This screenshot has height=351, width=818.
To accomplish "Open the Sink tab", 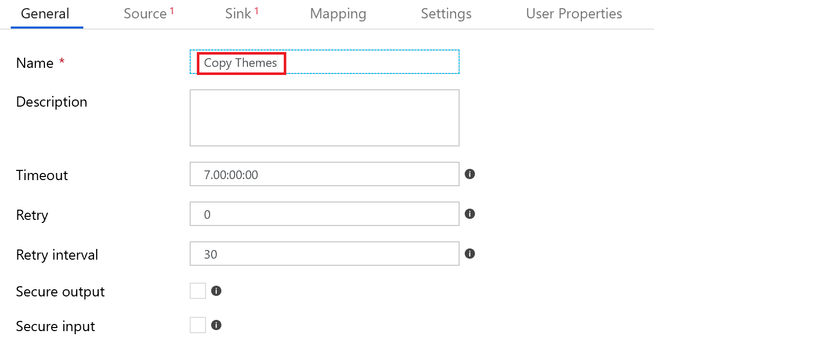I will [238, 14].
